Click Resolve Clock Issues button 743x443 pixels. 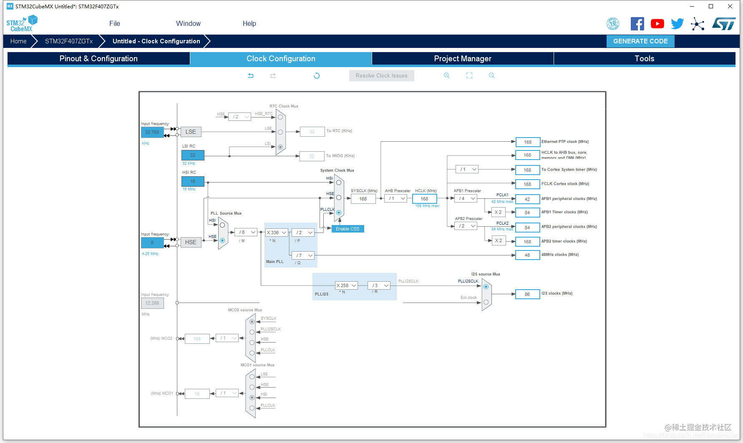tap(382, 75)
